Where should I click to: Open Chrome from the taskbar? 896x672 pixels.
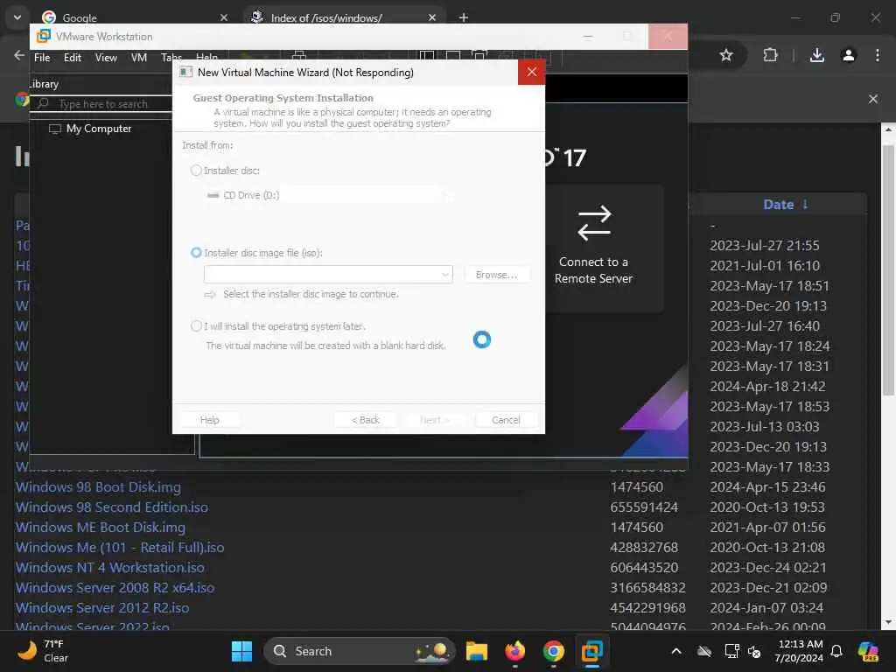[553, 651]
